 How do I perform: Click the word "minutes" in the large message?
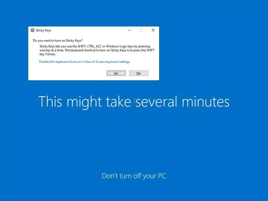[x=206, y=102]
